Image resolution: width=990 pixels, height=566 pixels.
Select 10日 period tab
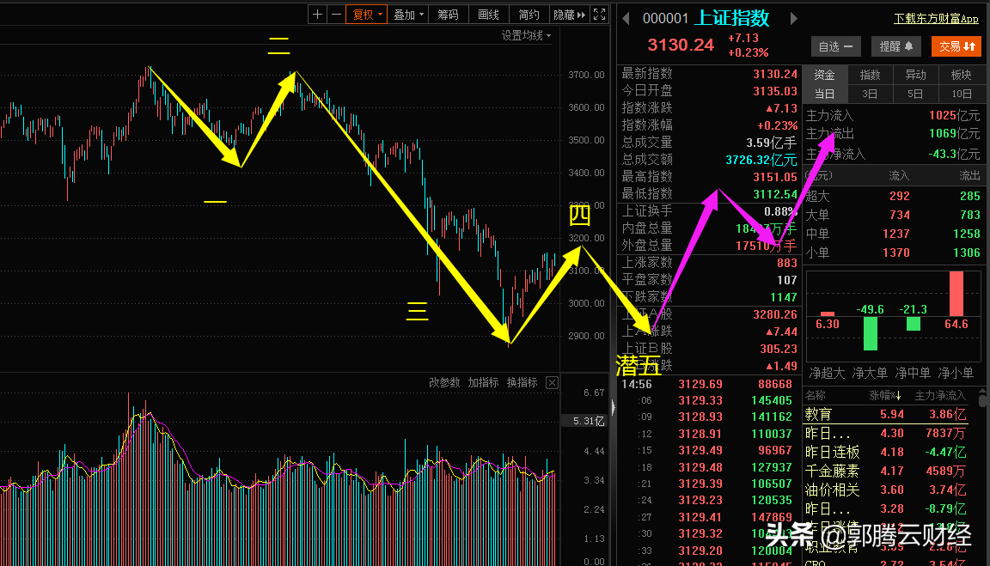961,94
